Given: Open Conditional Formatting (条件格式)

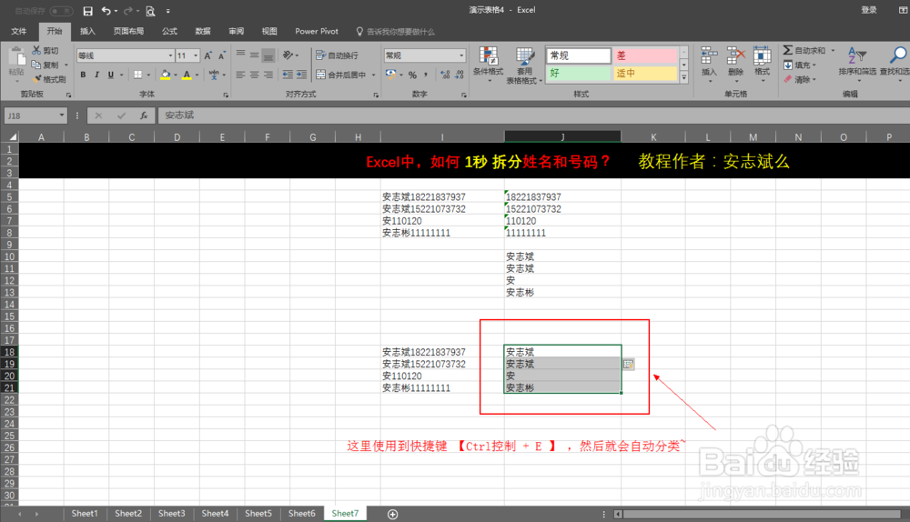Looking at the screenshot, I should [488, 64].
